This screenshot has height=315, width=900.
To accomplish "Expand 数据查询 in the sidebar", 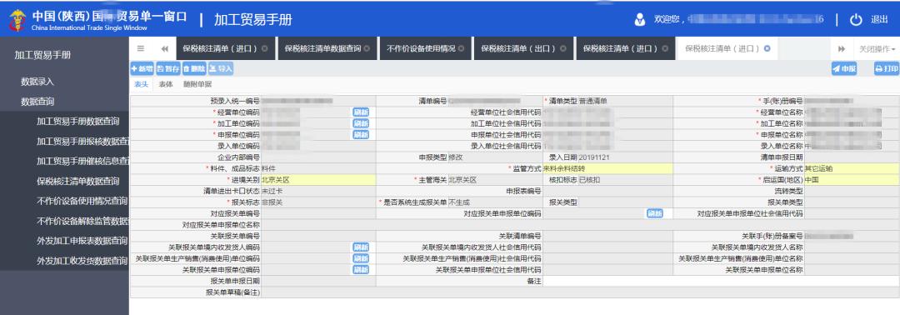I will (37, 102).
